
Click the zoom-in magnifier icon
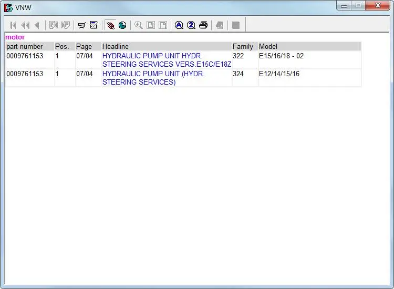click(x=139, y=25)
